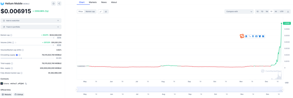Image resolution: width=293 pixels, height=98 pixels.
Task: Click the Solana contract address mb1eu7...oP2jh6
Action: tap(17, 84)
